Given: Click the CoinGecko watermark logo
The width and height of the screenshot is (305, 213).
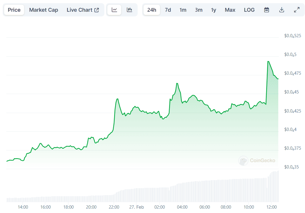Looking at the screenshot, I should click(257, 160).
